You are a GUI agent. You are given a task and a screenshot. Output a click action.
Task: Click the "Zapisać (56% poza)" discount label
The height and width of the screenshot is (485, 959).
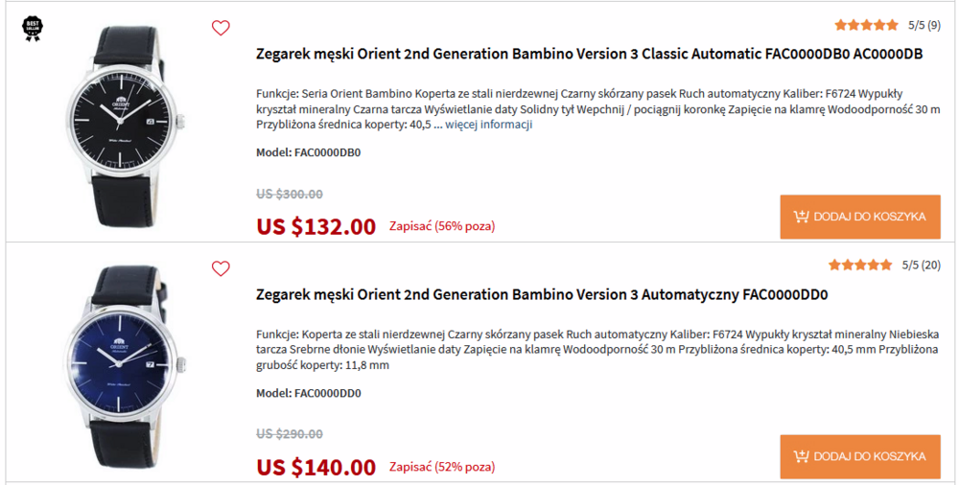point(441,227)
